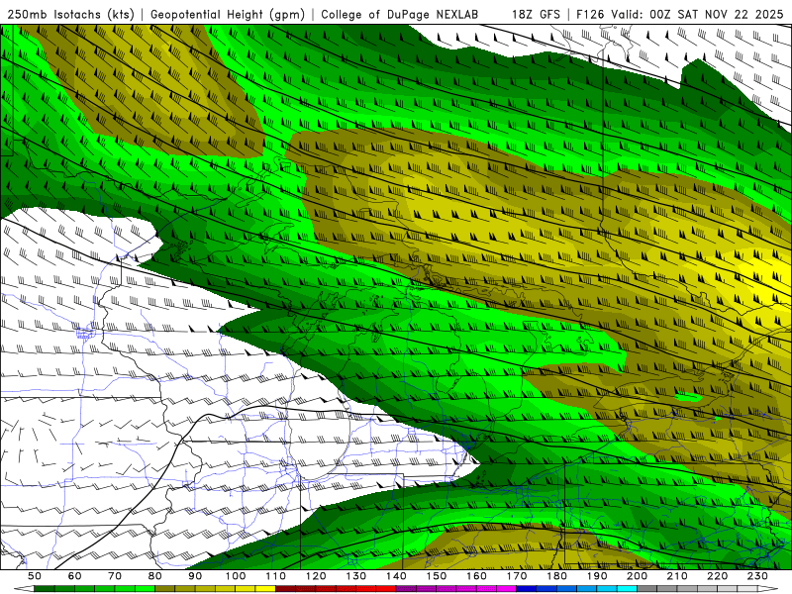Click the 90 value on the color scale

pos(195,576)
